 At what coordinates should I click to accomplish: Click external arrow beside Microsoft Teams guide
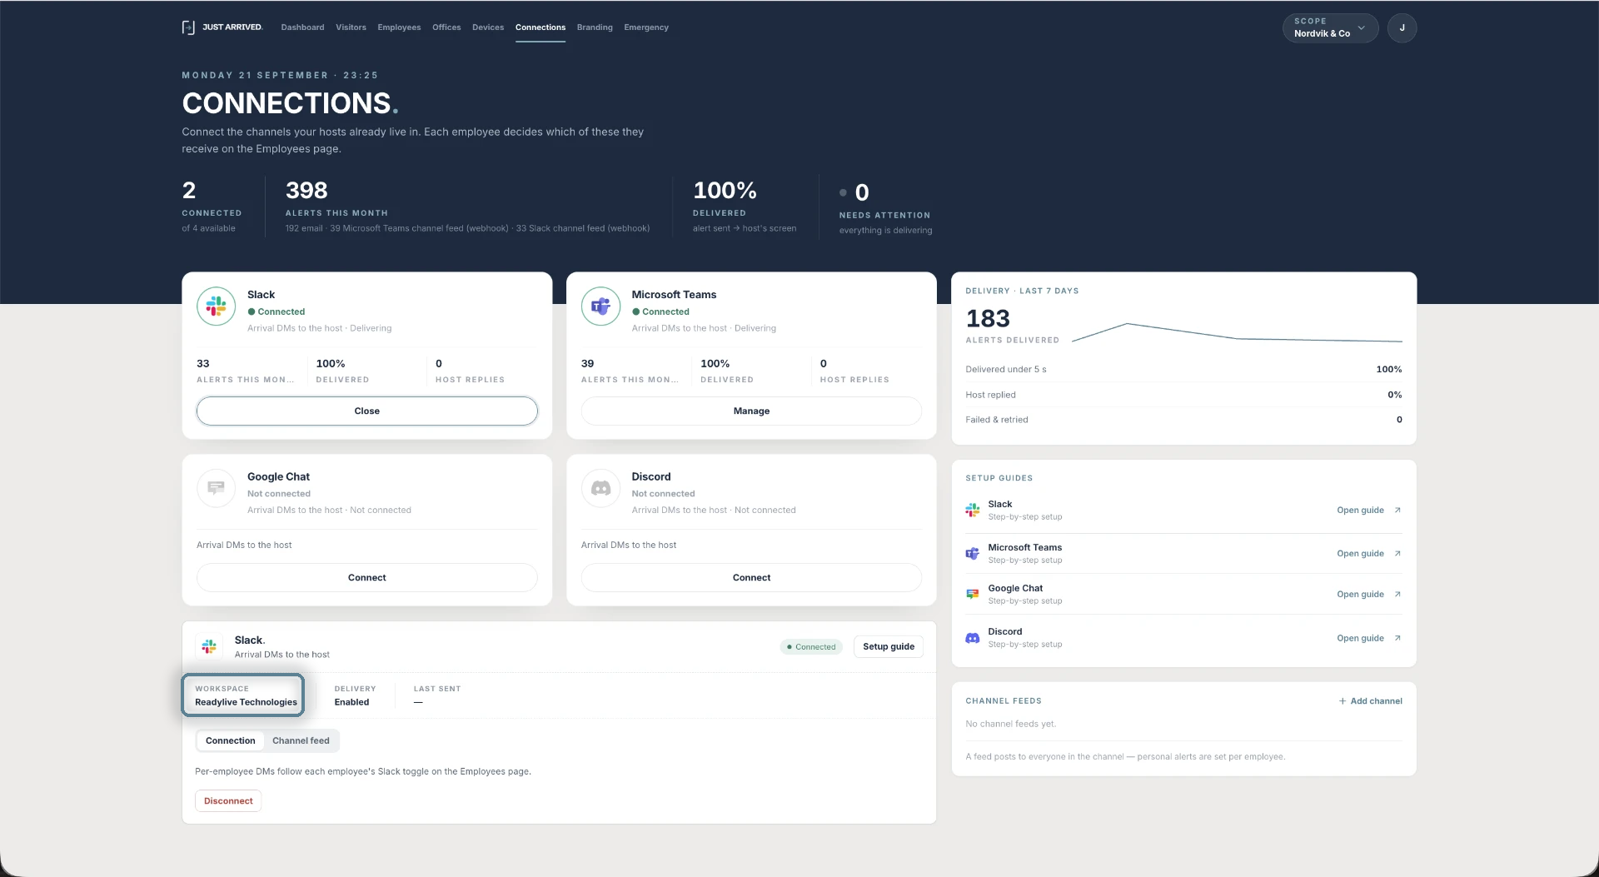[1397, 553]
